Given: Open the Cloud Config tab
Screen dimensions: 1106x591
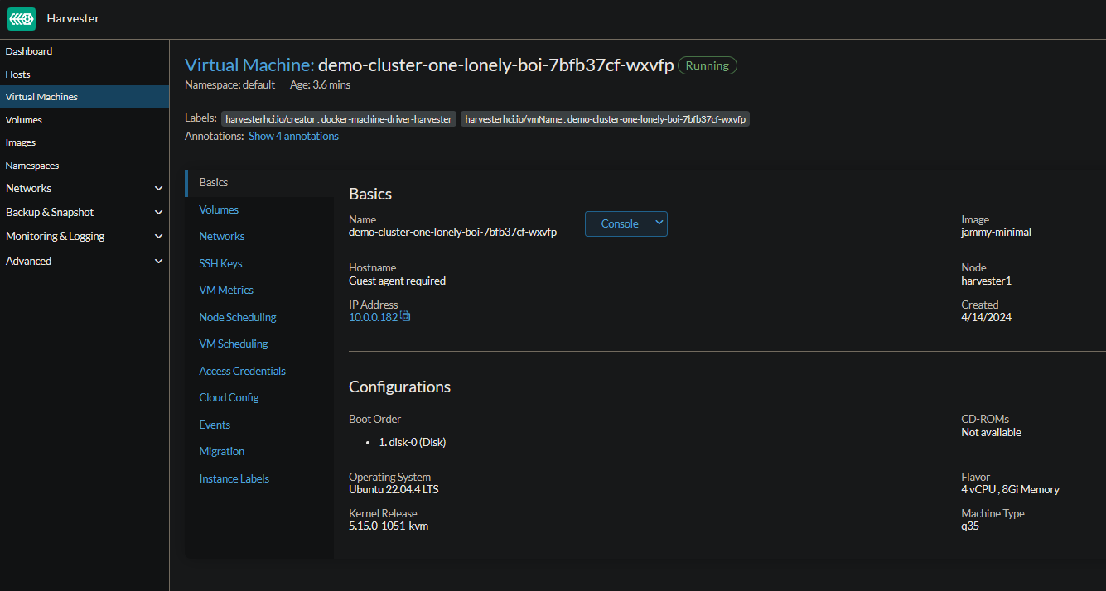Looking at the screenshot, I should point(229,397).
